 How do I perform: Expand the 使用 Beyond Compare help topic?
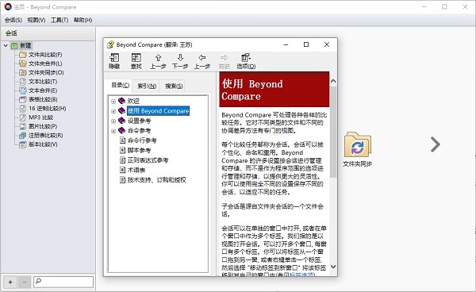[113, 111]
